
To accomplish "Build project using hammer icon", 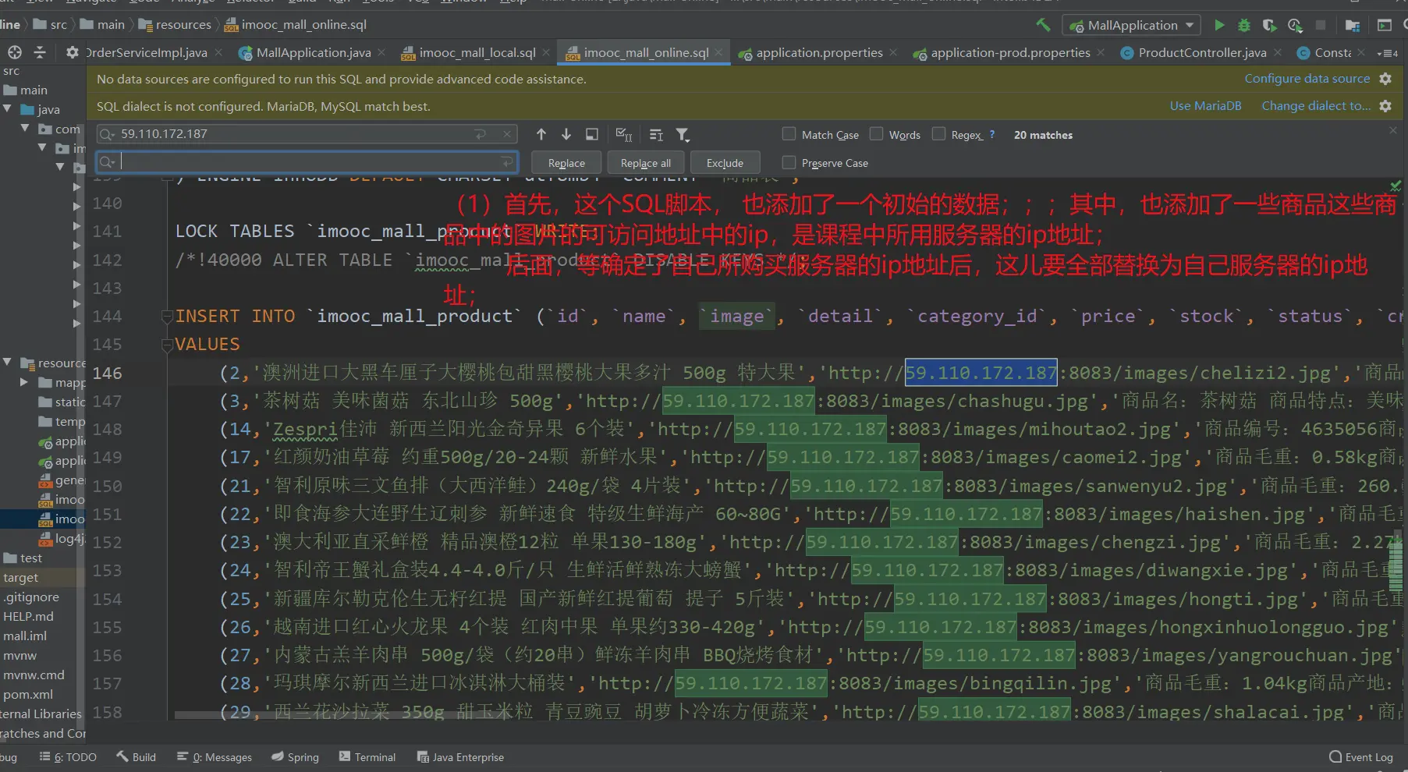I will [1043, 25].
